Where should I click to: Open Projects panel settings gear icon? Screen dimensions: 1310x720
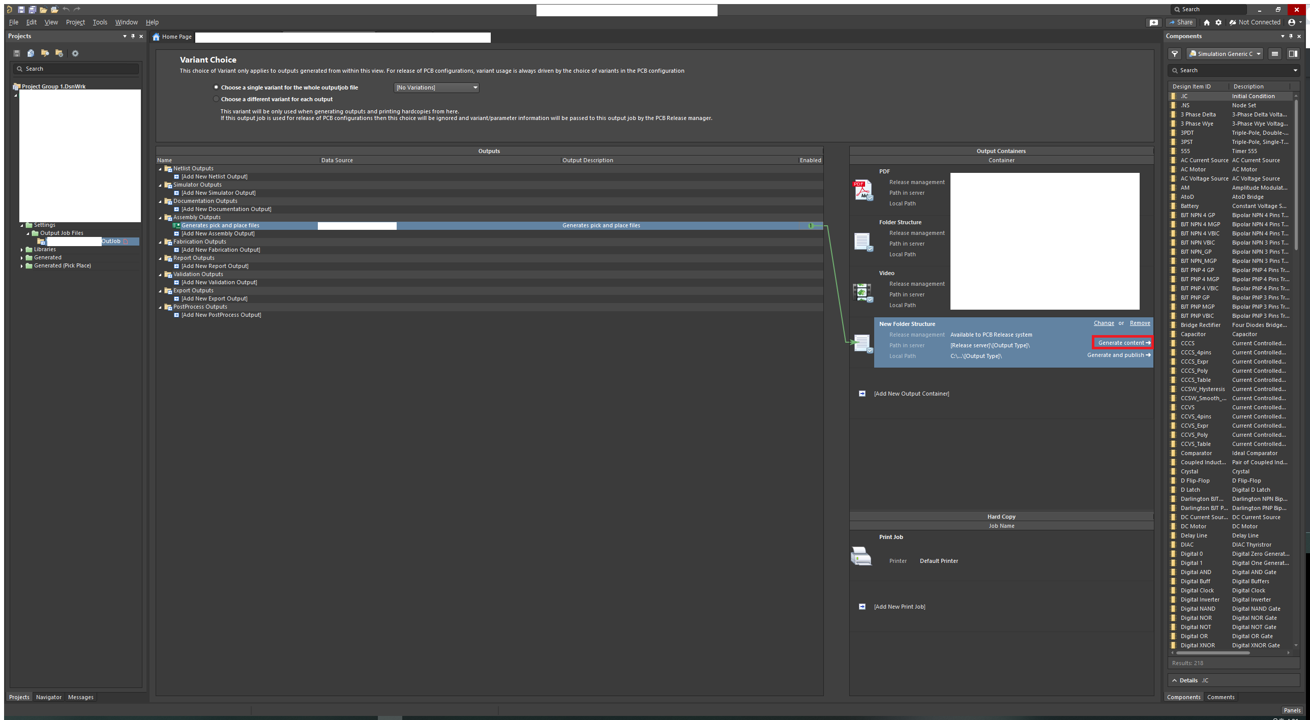pos(75,53)
